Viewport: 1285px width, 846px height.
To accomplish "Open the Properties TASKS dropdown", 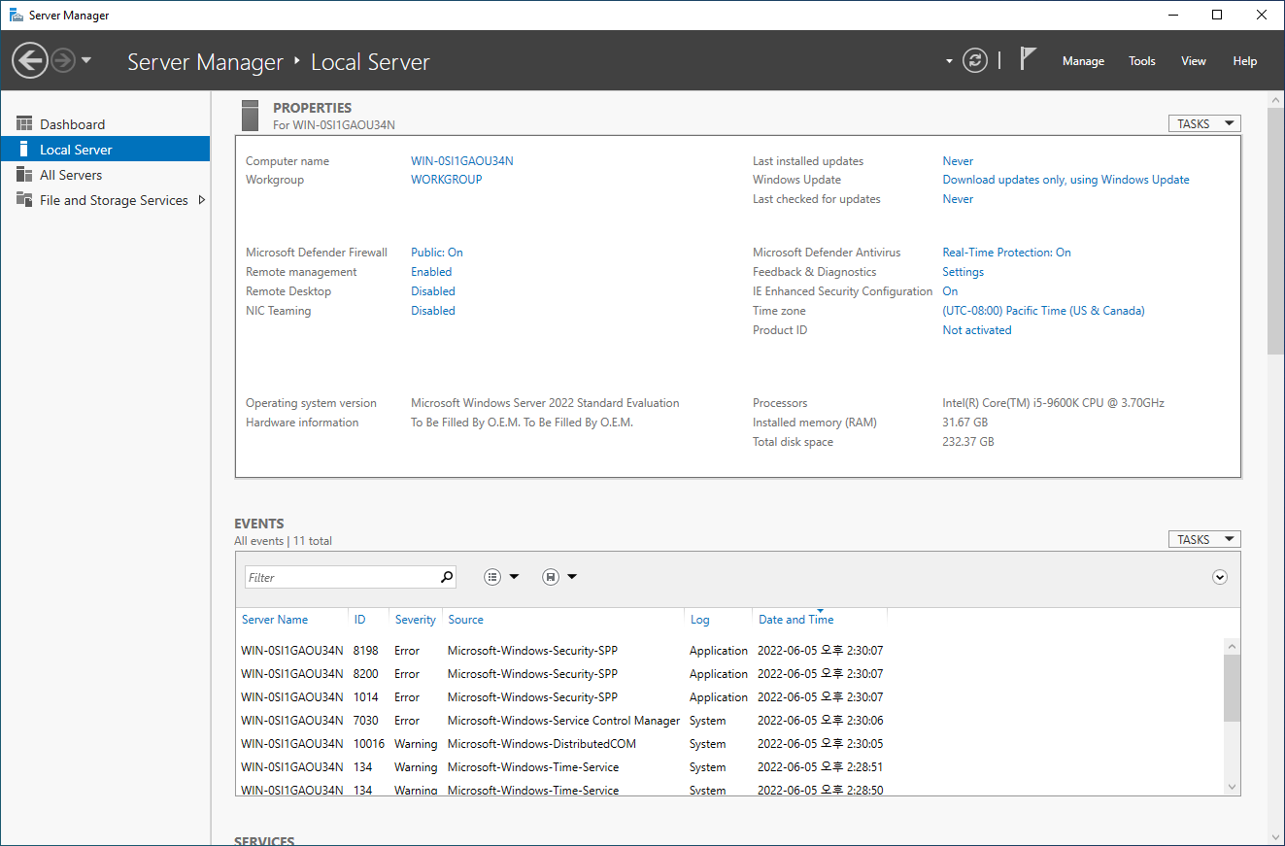I will (x=1204, y=123).
